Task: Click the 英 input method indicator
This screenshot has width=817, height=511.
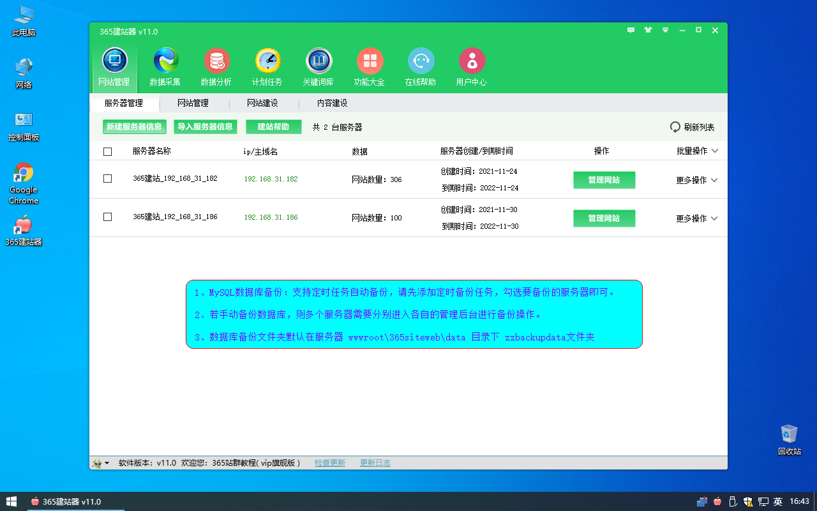Action: click(777, 501)
